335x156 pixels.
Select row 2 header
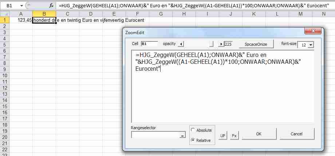[4, 26]
